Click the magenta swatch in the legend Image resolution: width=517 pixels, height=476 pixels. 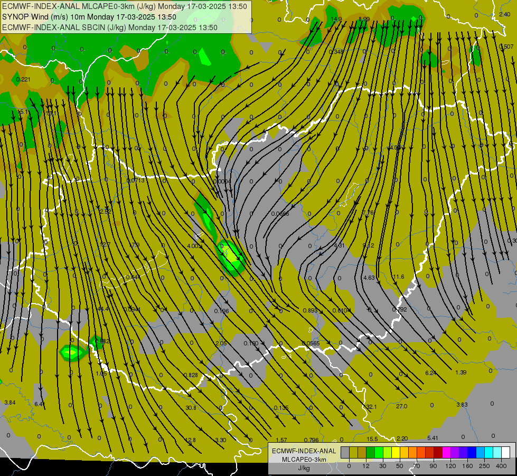pyautogui.click(x=446, y=453)
